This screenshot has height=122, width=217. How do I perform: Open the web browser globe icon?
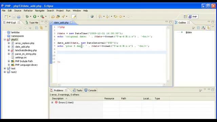[92, 17]
